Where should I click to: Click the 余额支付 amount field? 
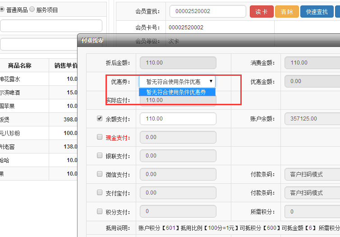pos(178,119)
